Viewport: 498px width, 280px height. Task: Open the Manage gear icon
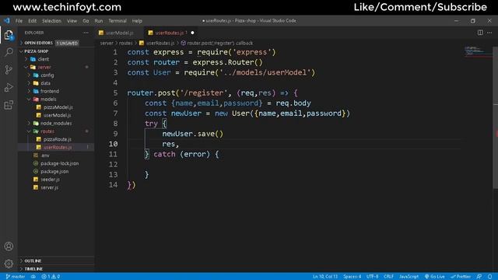[x=9, y=264]
